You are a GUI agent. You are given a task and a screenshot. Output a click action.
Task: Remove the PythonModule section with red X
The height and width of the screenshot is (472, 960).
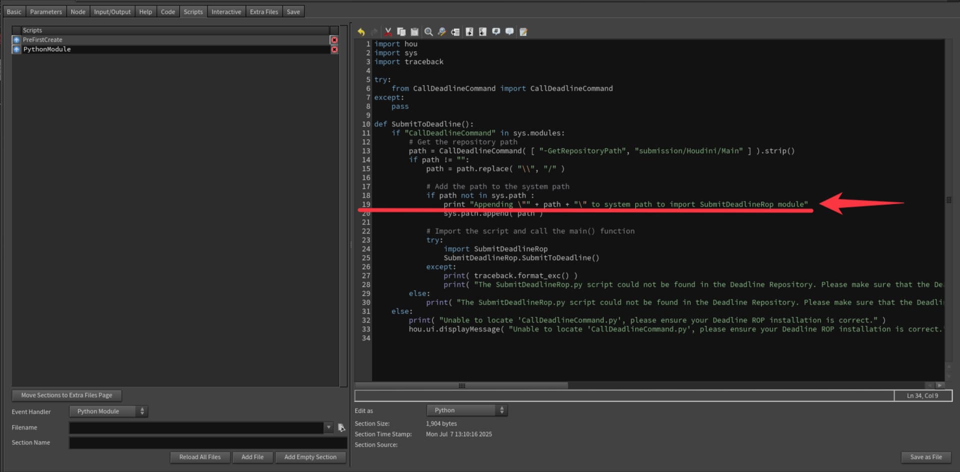coord(334,49)
